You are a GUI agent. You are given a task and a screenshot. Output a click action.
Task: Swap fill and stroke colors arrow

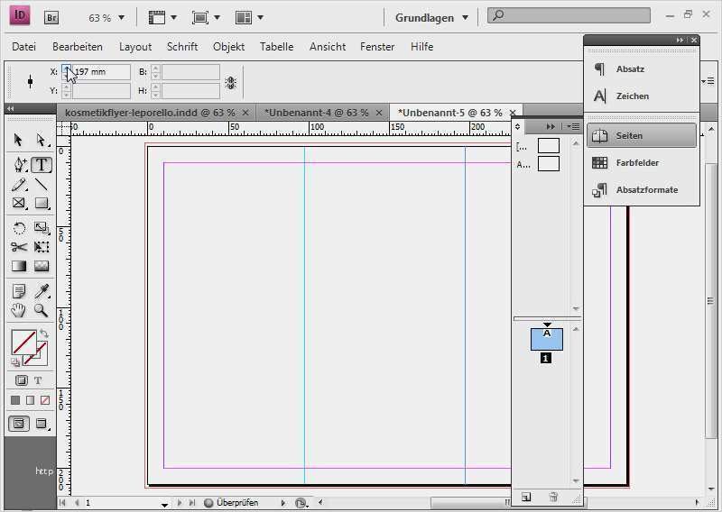click(x=43, y=334)
